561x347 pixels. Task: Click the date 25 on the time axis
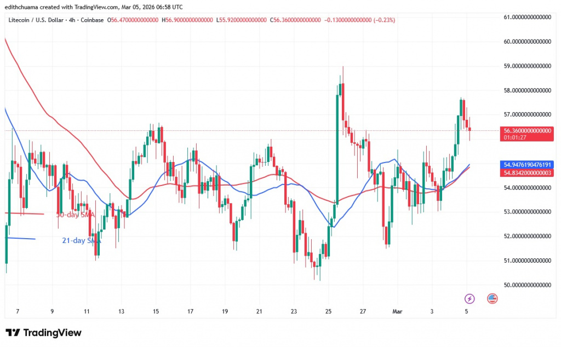[328, 311]
